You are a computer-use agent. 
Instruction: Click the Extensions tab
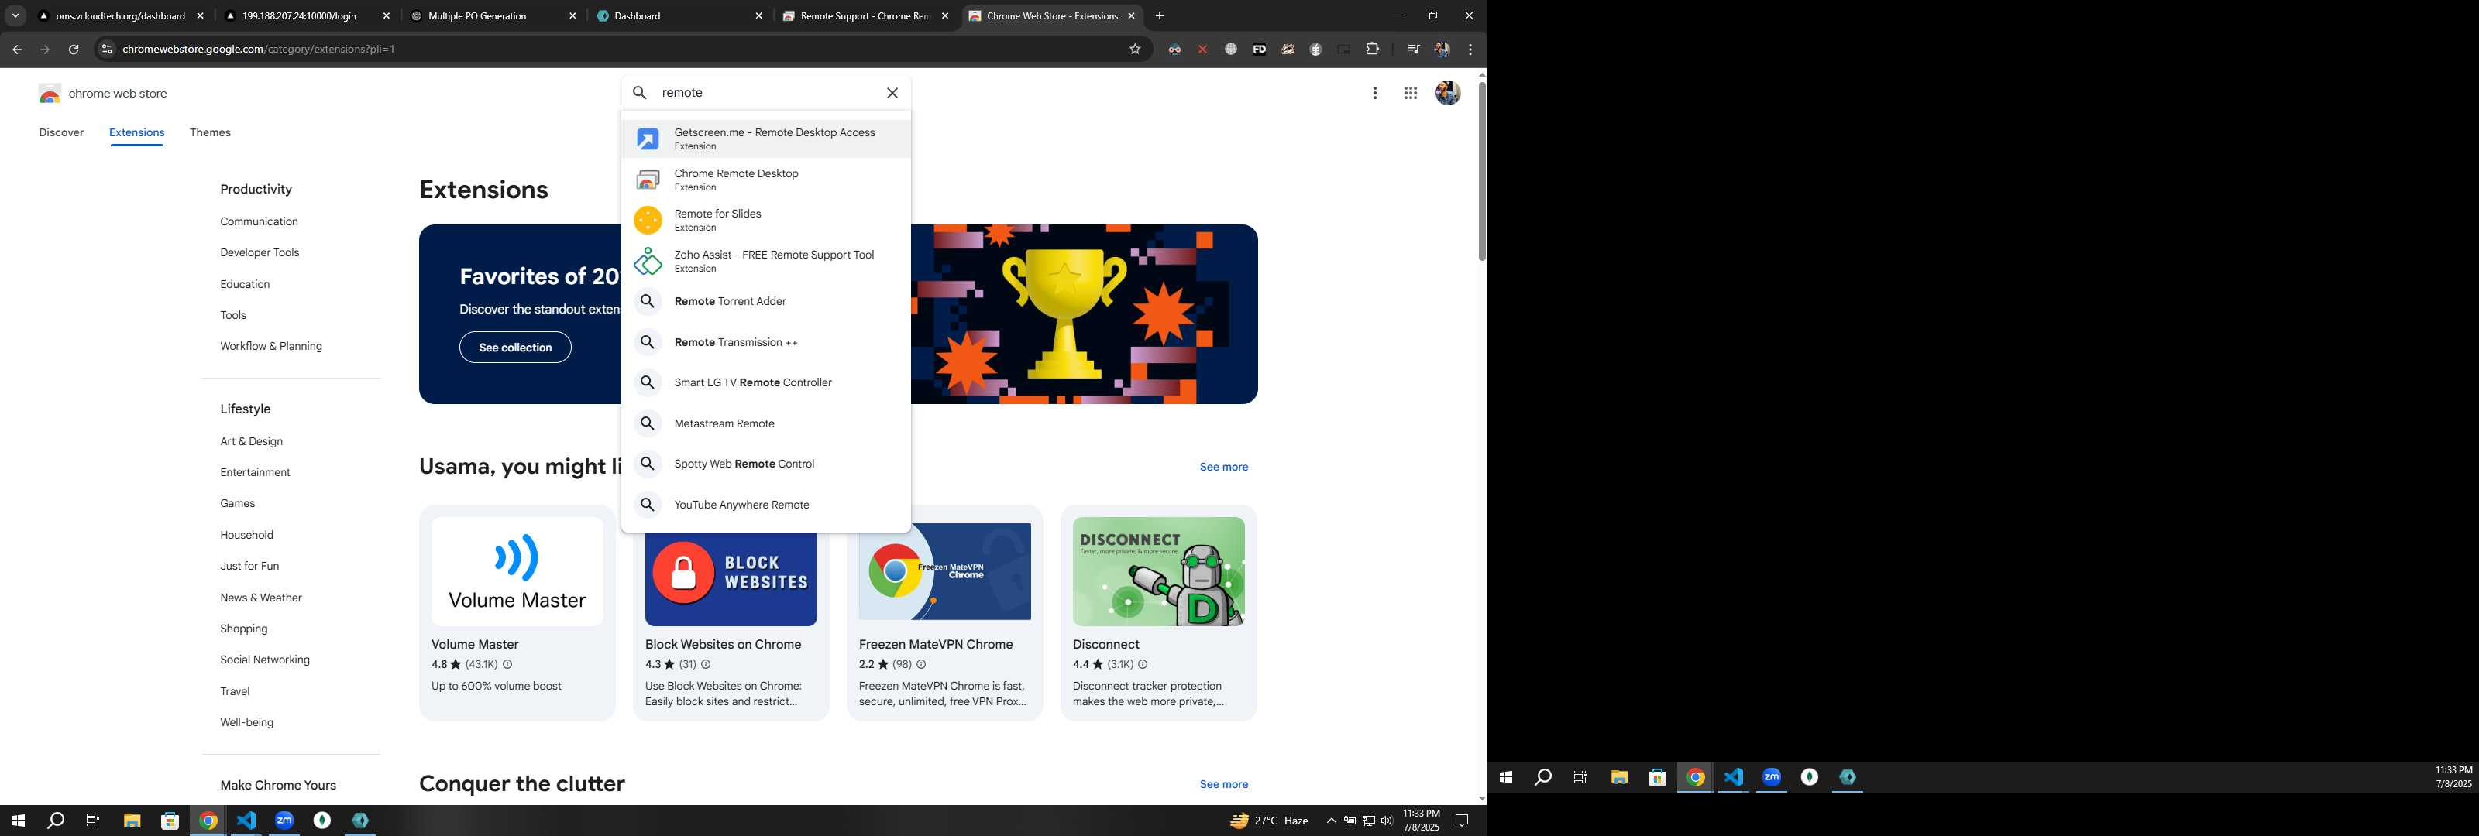[x=136, y=133]
